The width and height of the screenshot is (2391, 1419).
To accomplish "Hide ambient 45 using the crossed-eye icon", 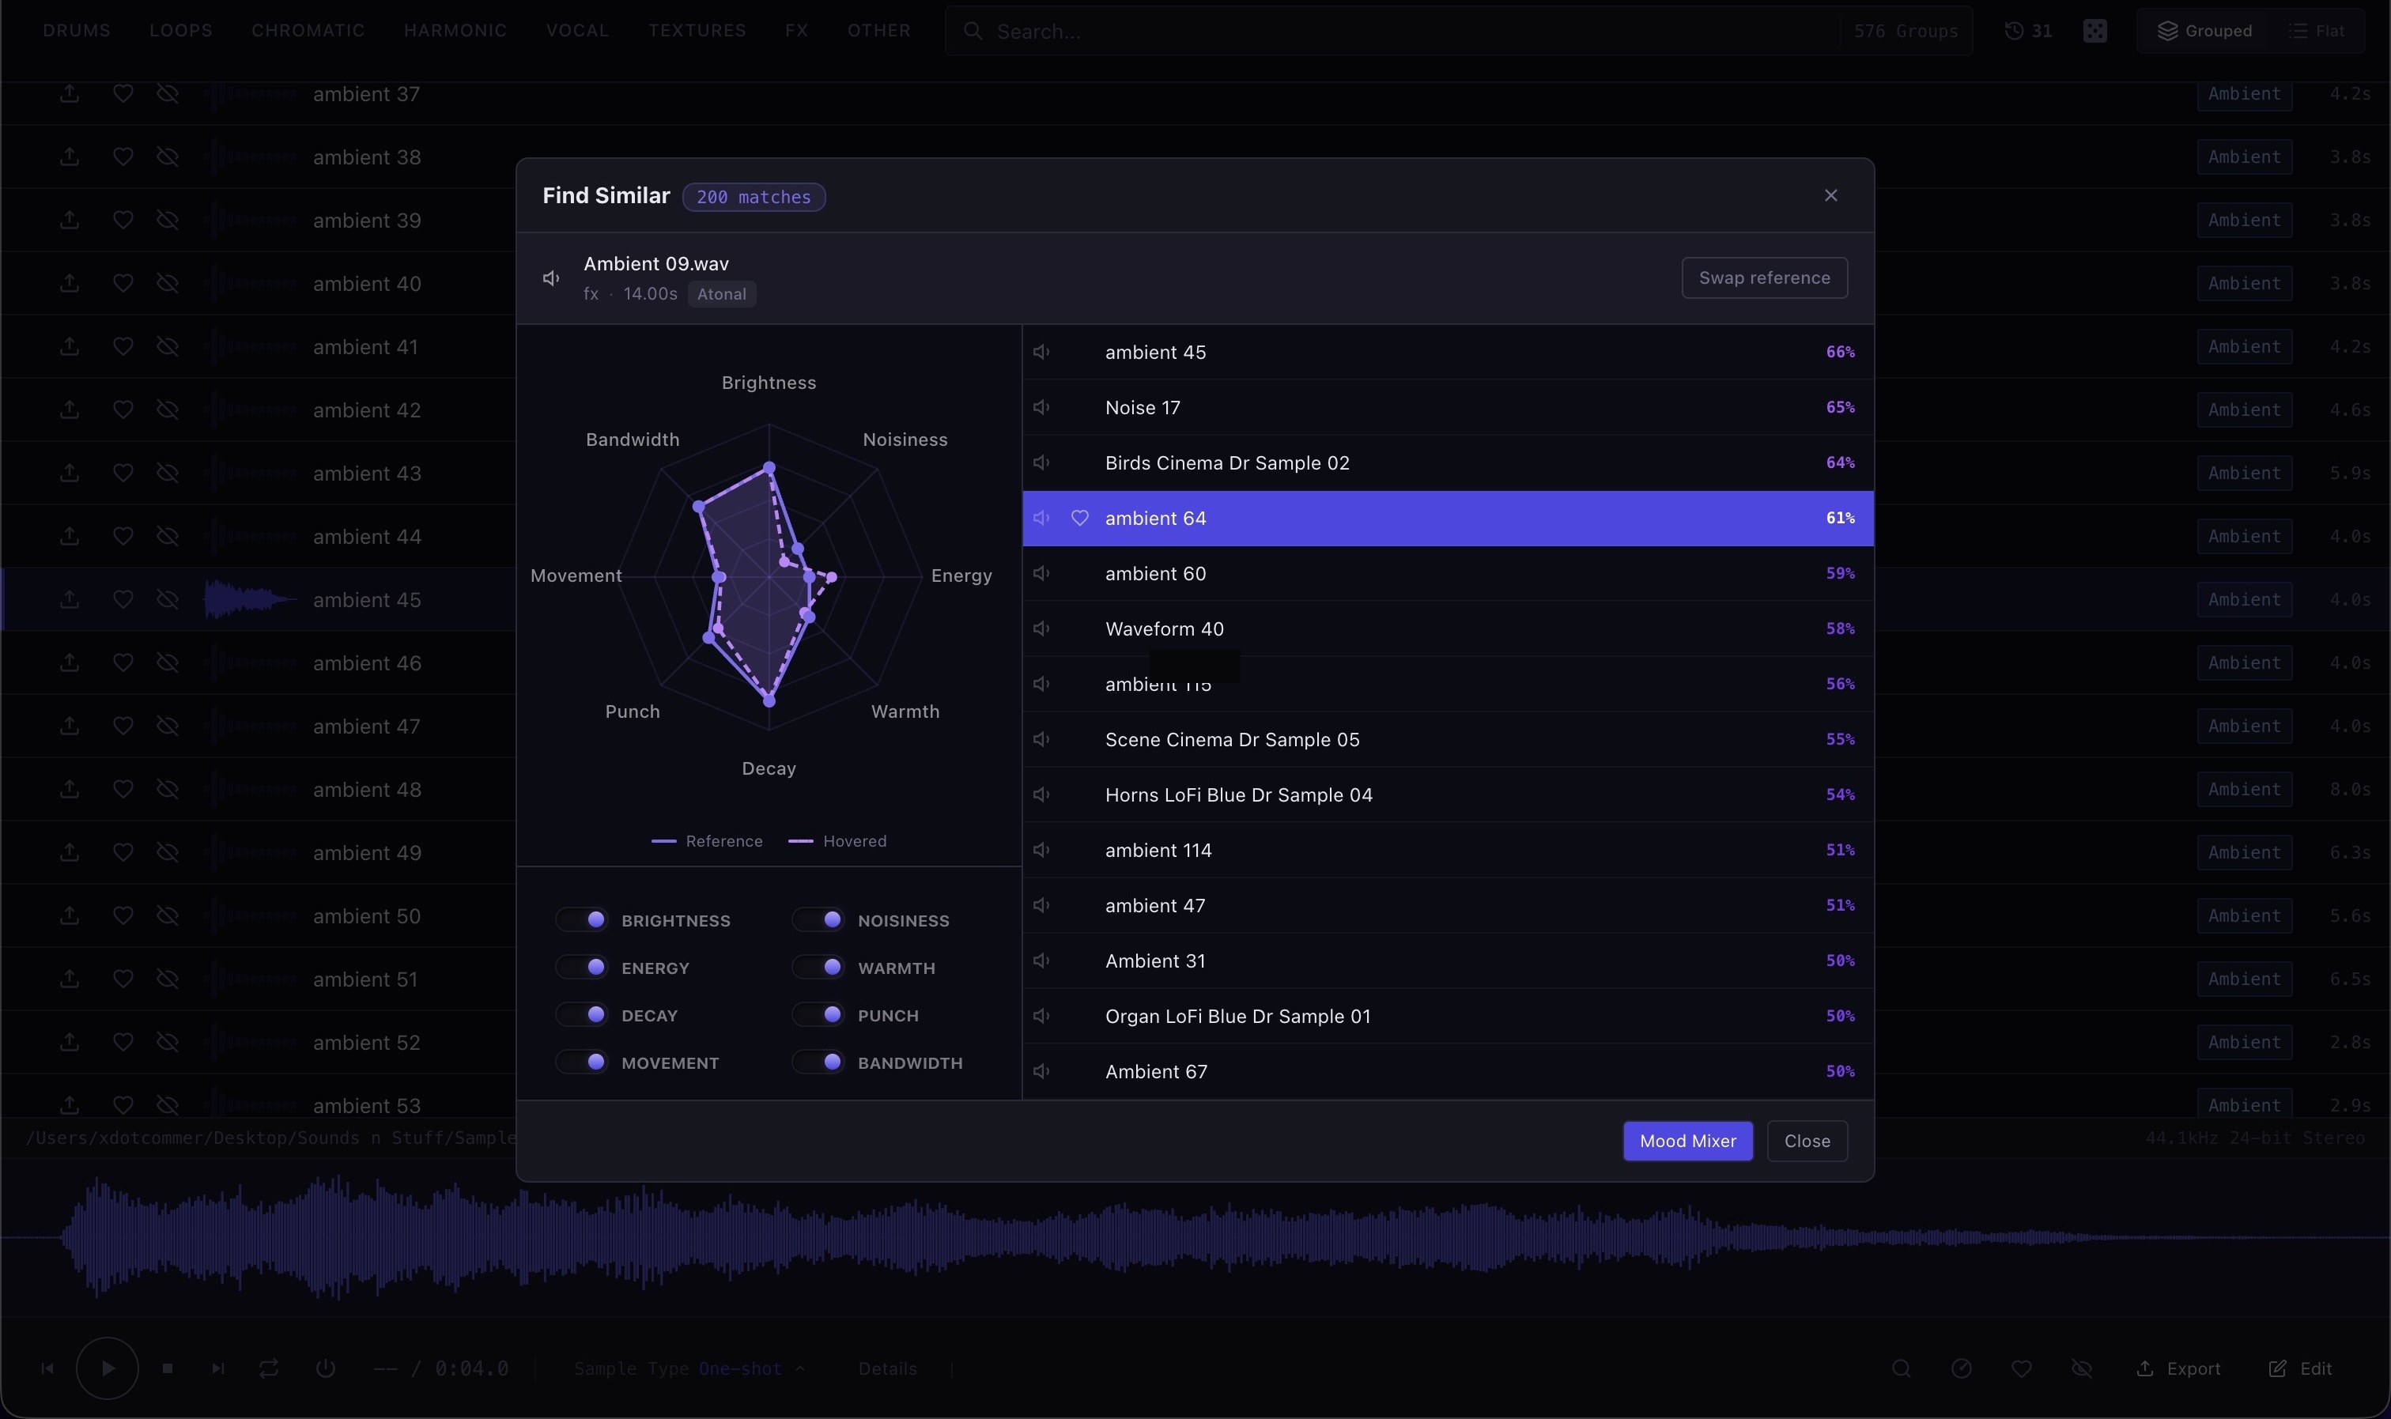I will point(168,599).
